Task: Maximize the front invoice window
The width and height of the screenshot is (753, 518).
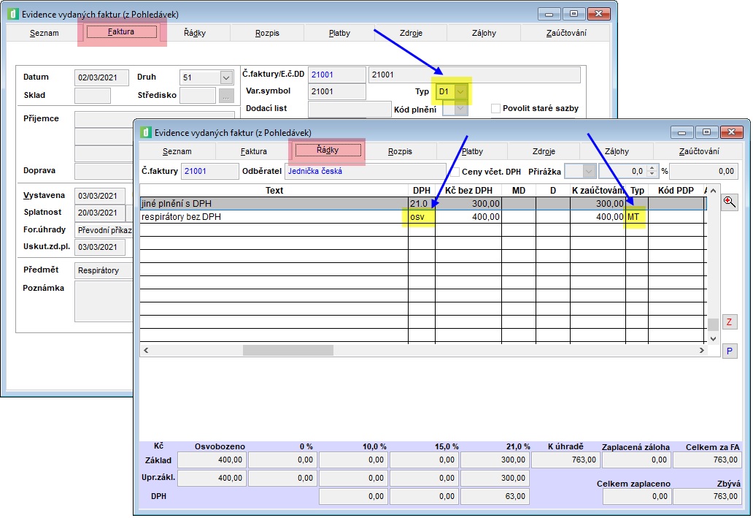Action: click(x=706, y=132)
